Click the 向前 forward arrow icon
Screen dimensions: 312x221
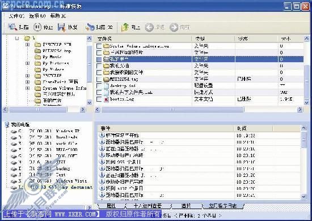click(x=174, y=27)
